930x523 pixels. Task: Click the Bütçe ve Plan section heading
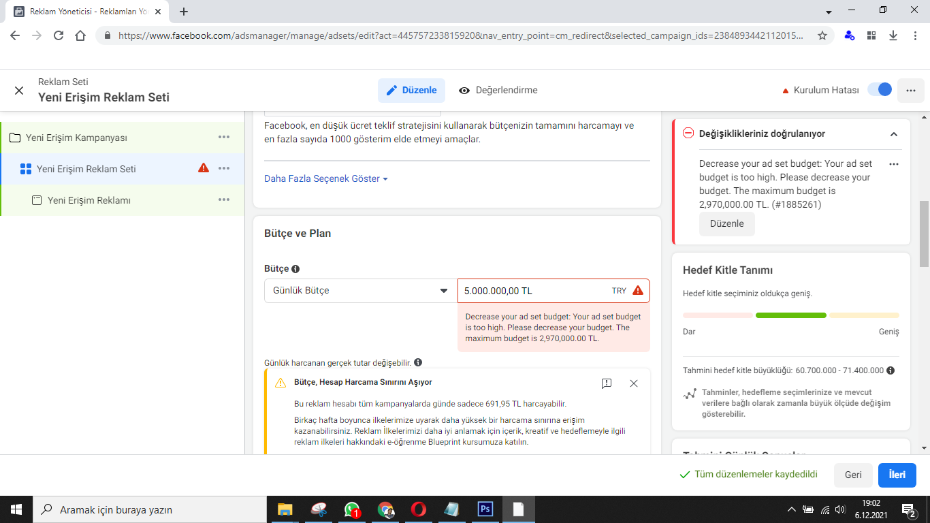[298, 233]
